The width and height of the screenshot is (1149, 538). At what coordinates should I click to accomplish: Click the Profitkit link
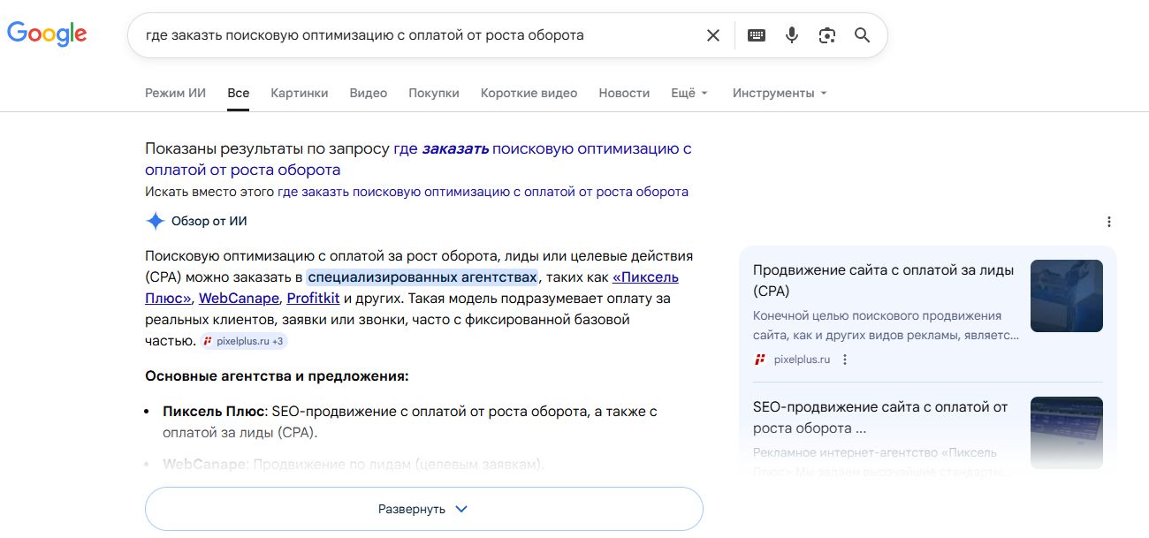tap(313, 299)
